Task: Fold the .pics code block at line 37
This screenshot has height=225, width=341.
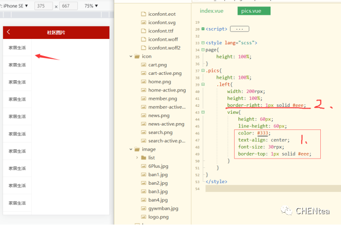Action: [203, 70]
